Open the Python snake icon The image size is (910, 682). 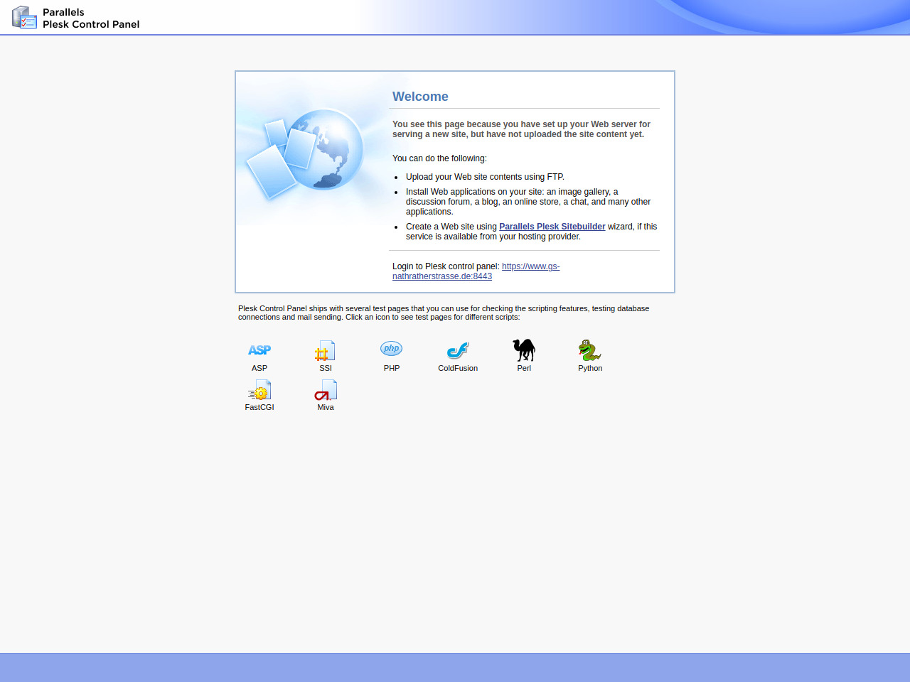(589, 350)
